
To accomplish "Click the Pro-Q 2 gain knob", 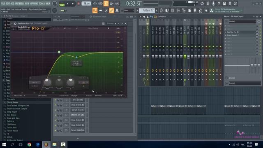I will [59, 82].
